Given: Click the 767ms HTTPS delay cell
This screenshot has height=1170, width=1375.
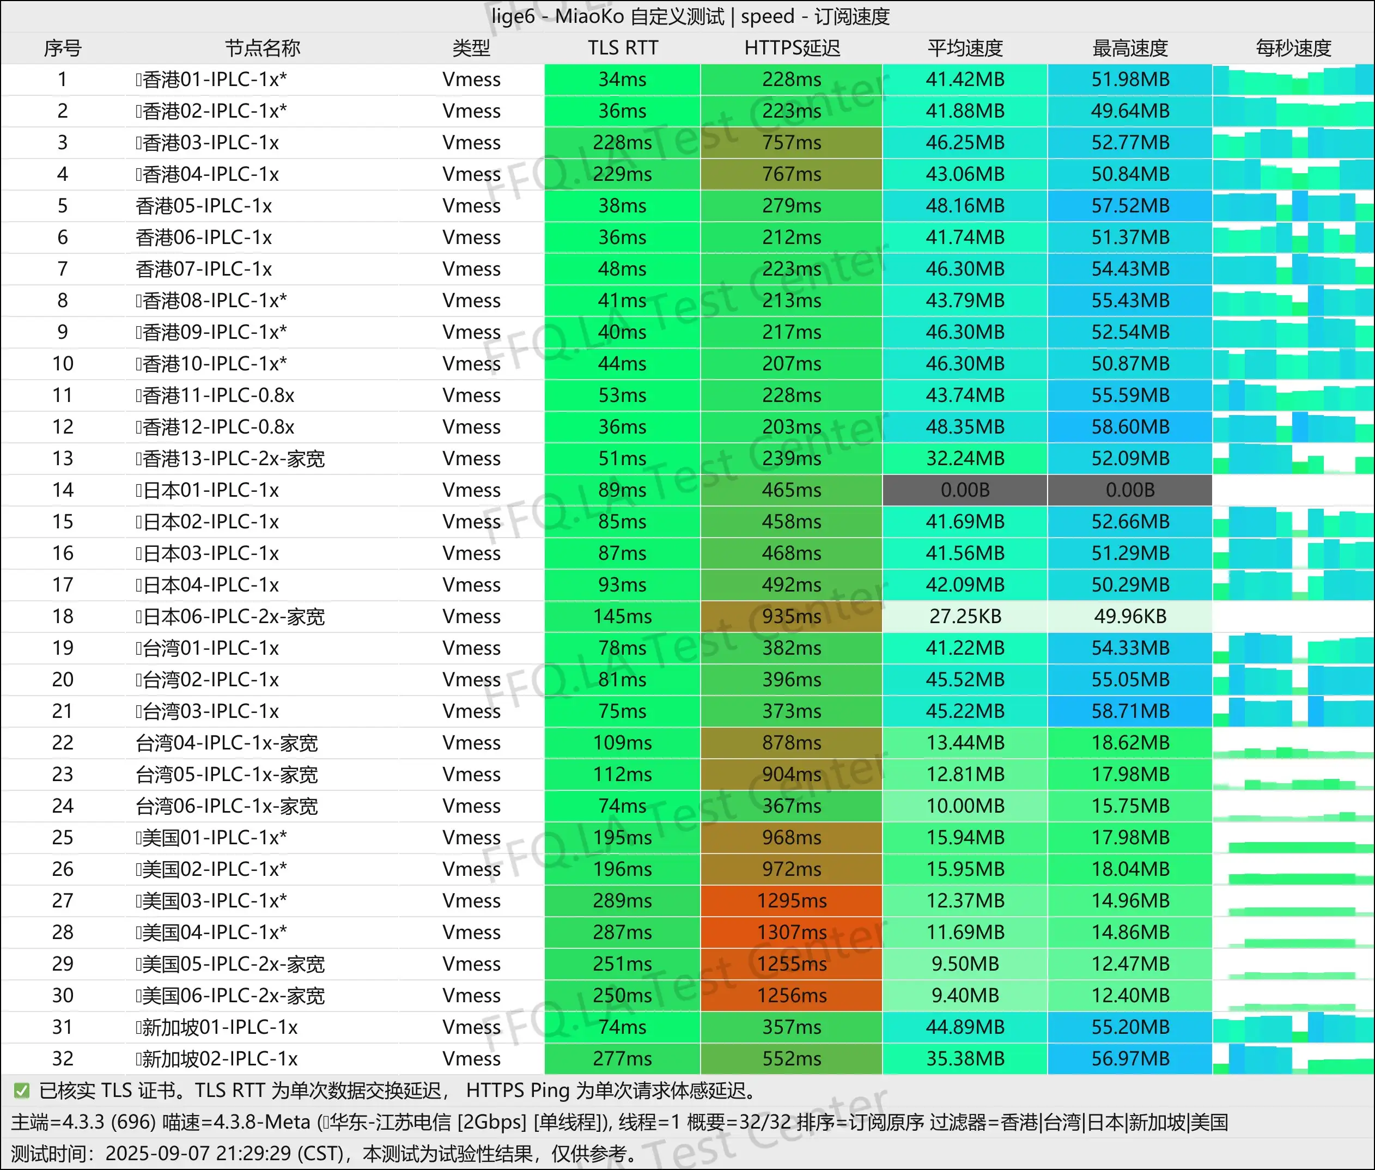Looking at the screenshot, I should click(x=792, y=174).
